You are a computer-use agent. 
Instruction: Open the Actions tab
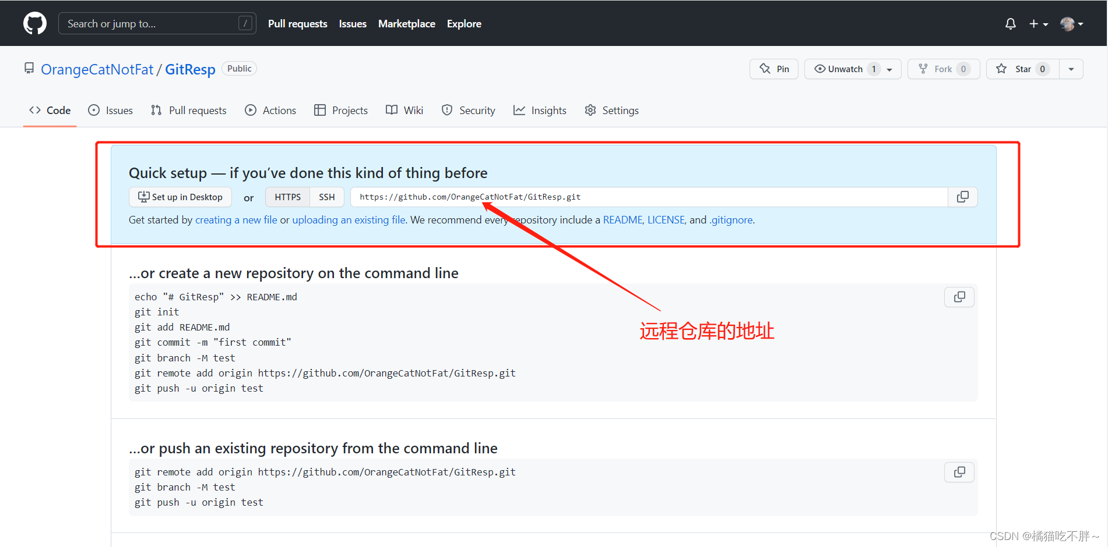coord(270,110)
